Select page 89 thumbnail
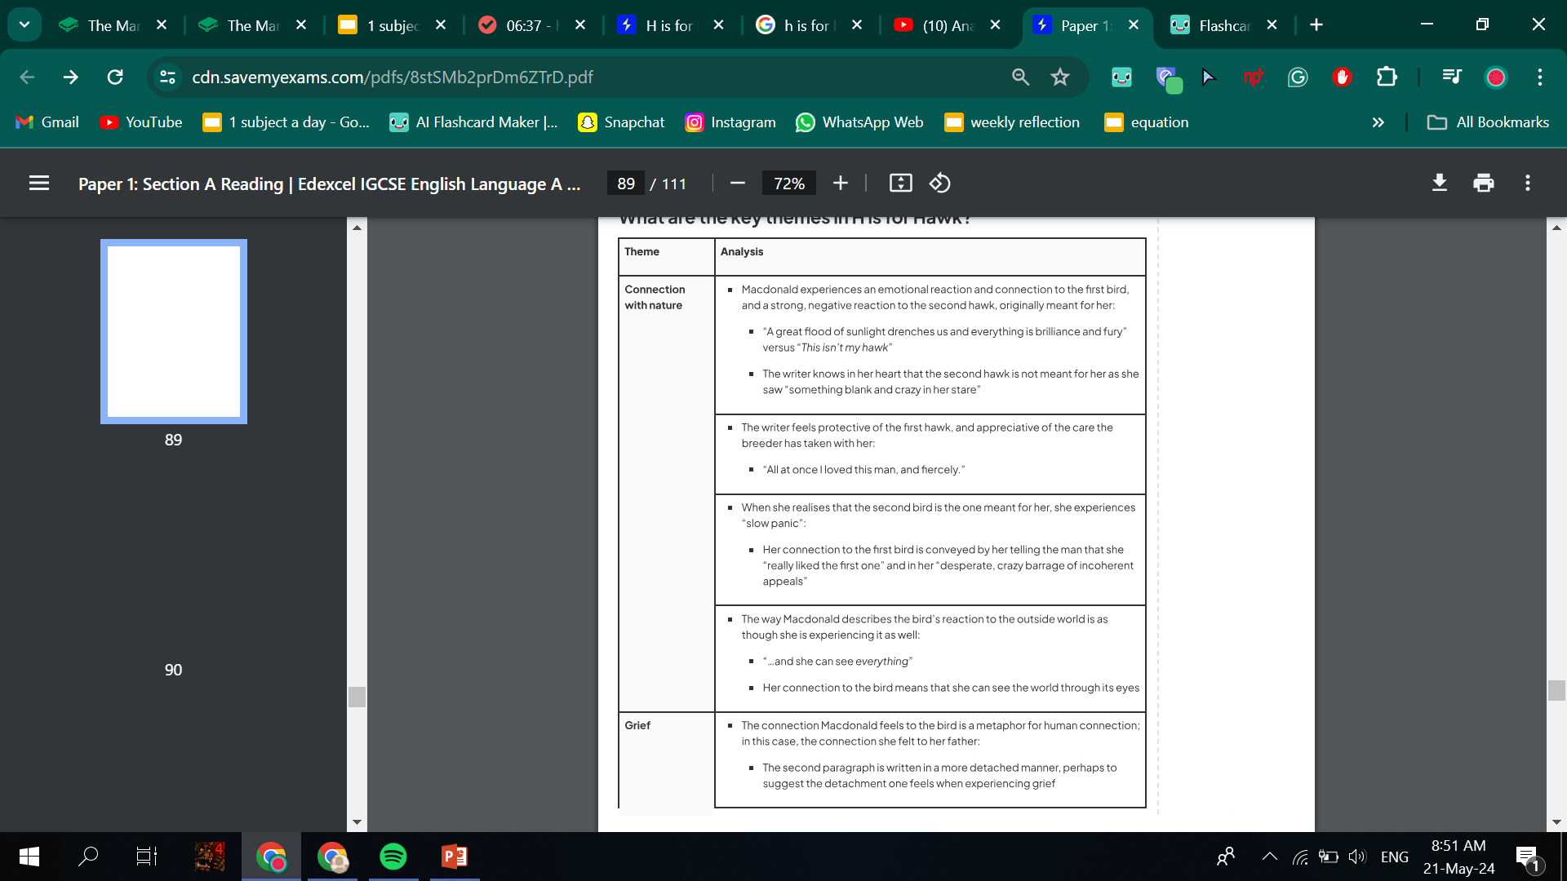 (x=174, y=331)
